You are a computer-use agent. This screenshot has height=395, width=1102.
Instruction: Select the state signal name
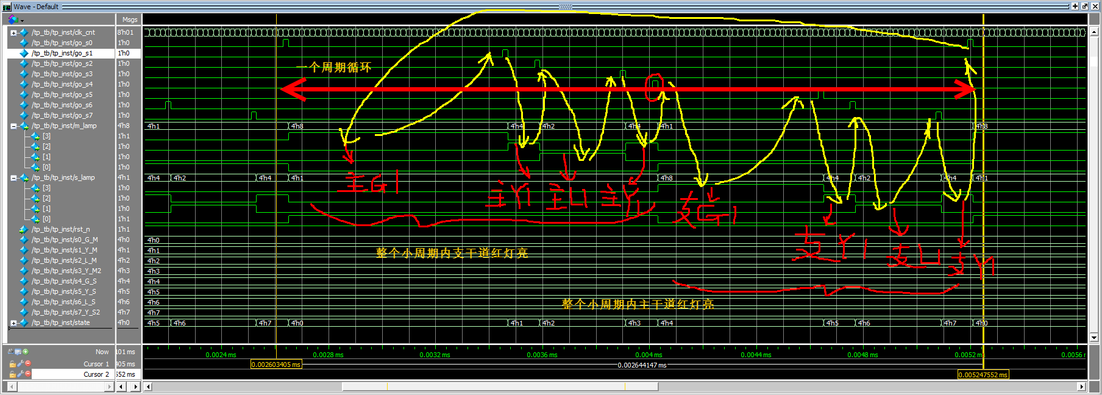tap(60, 323)
